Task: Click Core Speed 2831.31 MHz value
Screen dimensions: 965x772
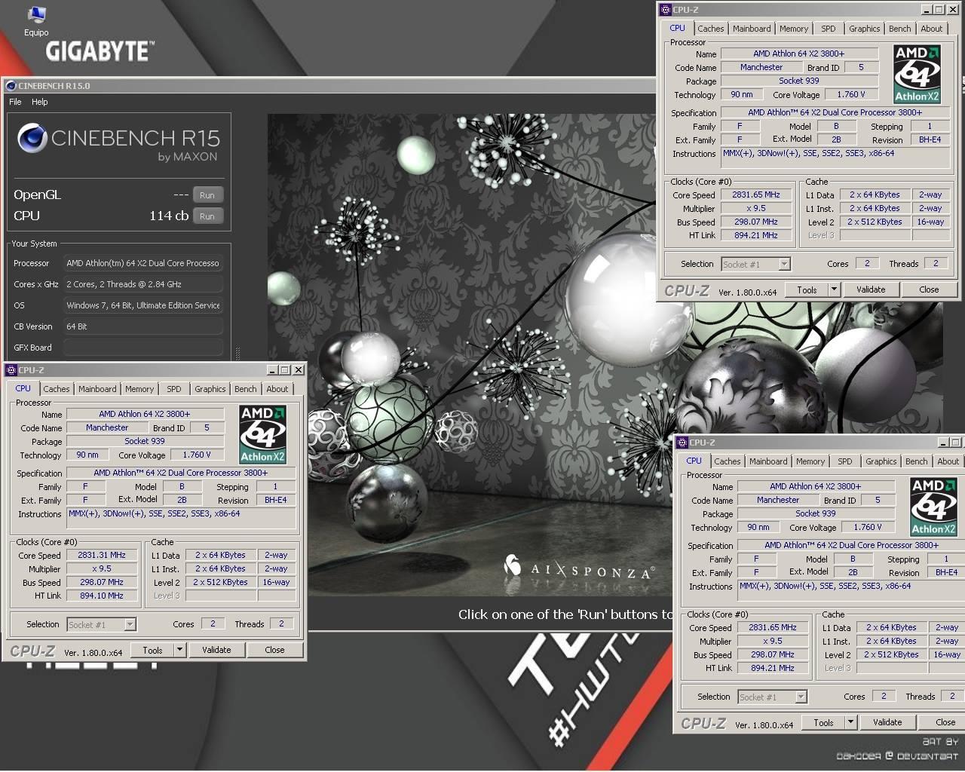Action: point(102,555)
